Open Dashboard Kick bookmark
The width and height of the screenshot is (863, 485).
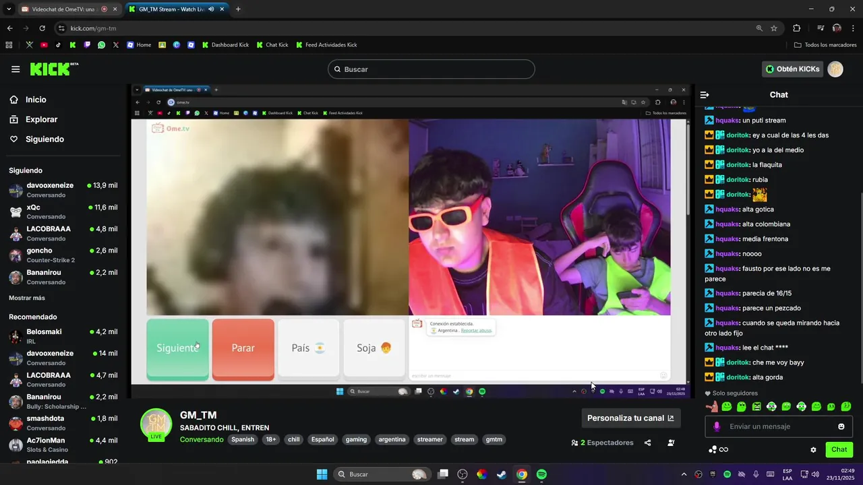[x=226, y=45]
